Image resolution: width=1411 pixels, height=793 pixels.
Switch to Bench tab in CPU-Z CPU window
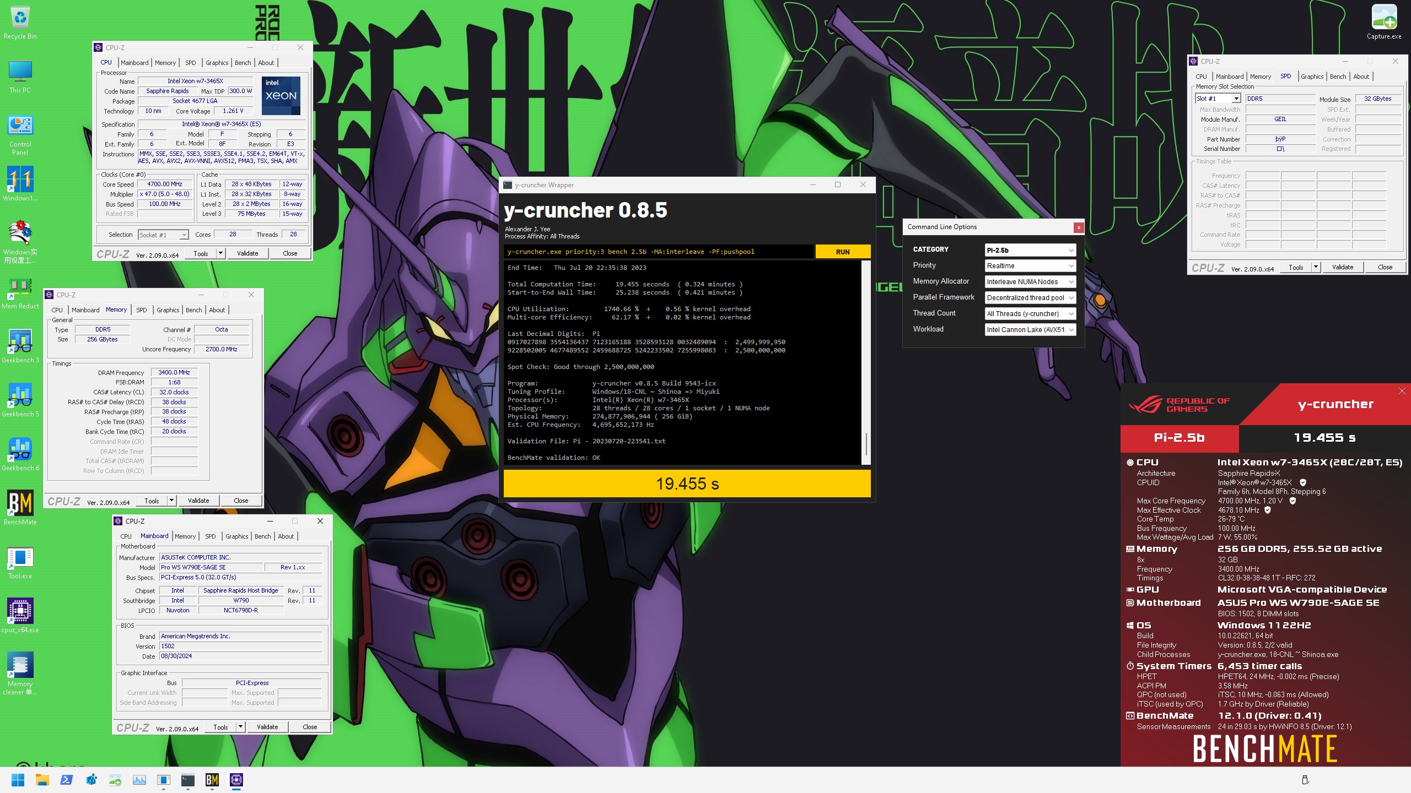tap(243, 63)
